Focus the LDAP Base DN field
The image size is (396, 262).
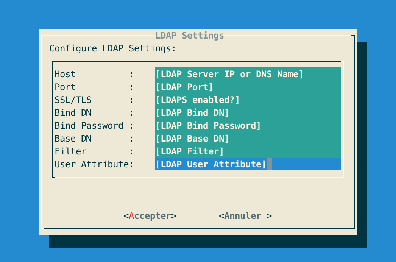point(248,139)
